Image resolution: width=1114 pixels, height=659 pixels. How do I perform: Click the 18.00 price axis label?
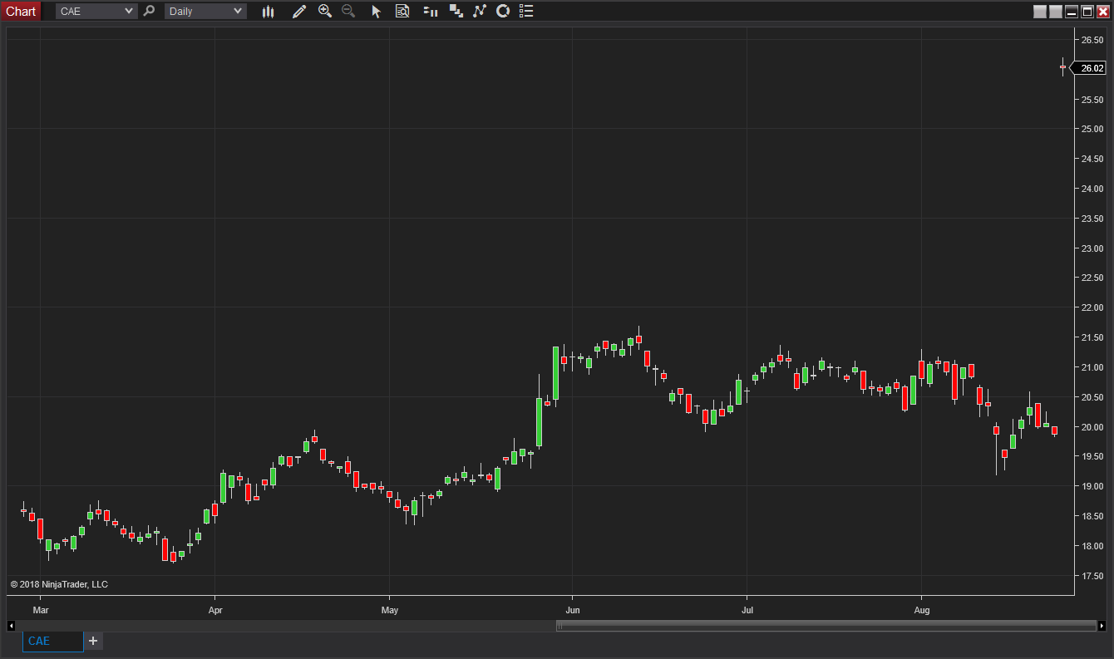coord(1092,546)
